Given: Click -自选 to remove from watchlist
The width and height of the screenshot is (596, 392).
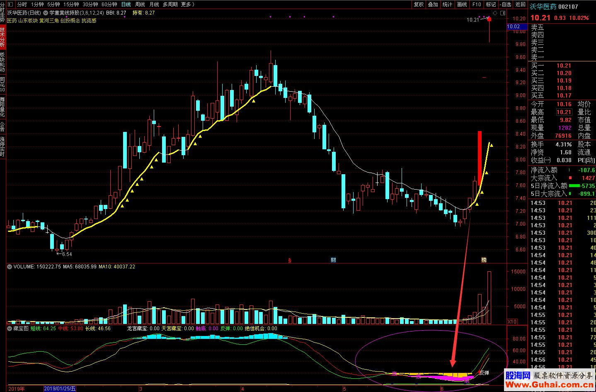Looking at the screenshot, I should tap(506, 4).
